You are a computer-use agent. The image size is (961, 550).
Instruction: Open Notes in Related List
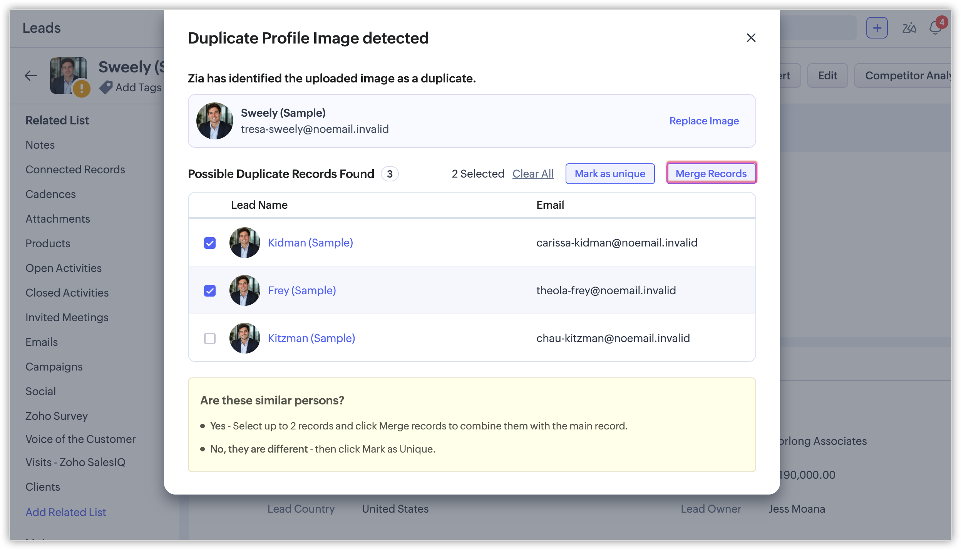point(40,145)
